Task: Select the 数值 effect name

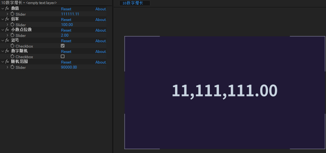Action: [x=15, y=8]
